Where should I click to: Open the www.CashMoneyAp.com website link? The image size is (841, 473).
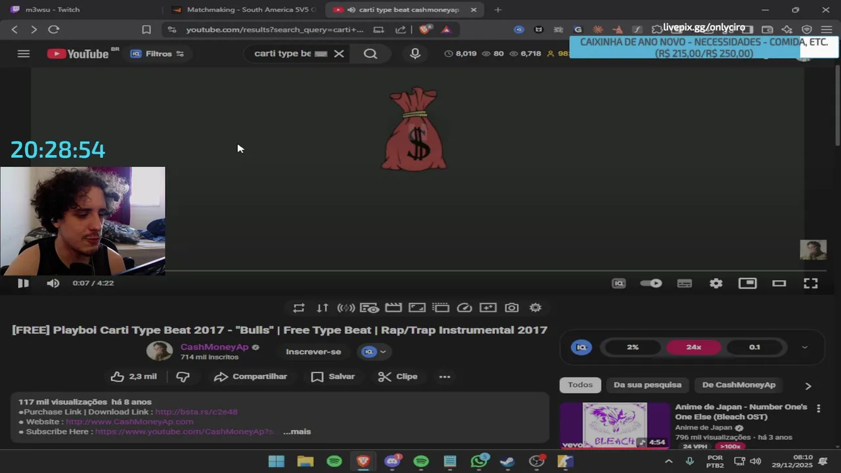pos(129,422)
